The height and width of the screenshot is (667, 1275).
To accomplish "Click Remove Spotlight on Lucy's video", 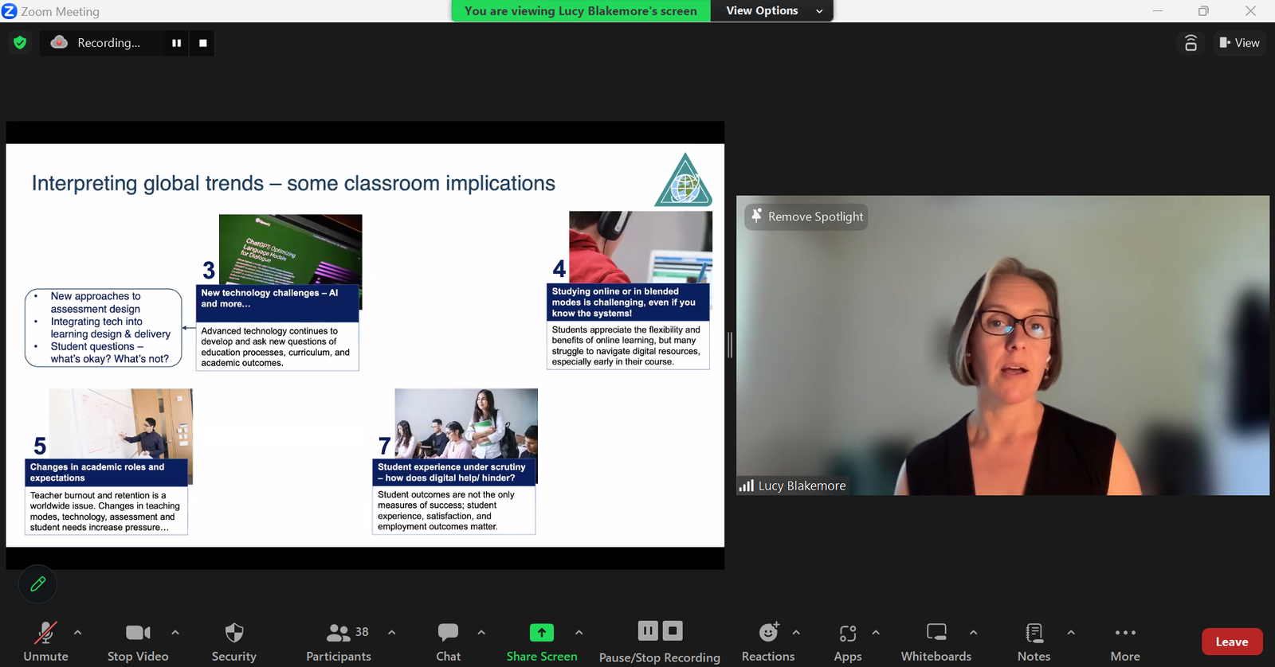I will pyautogui.click(x=806, y=216).
